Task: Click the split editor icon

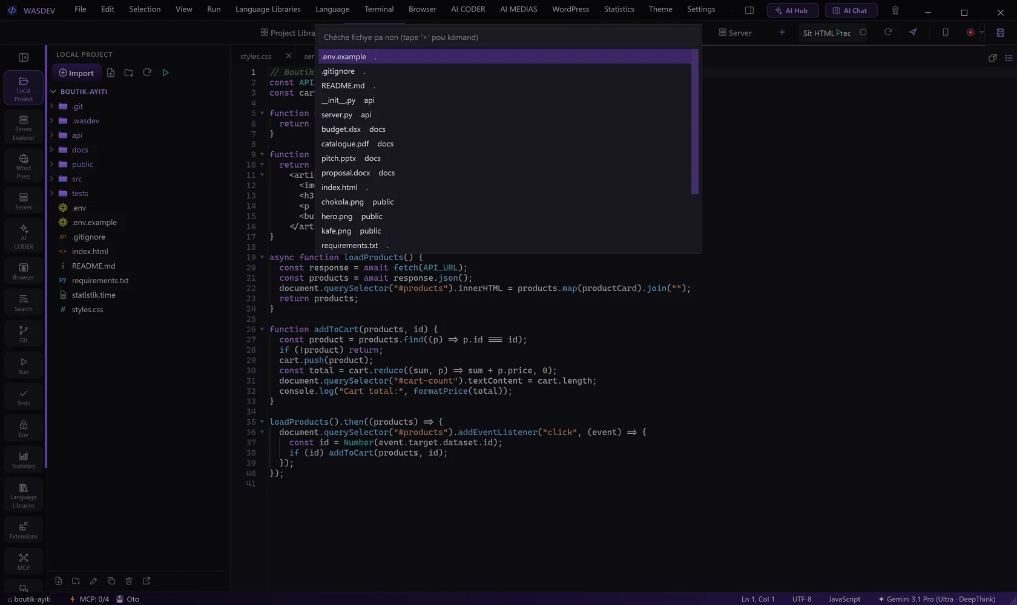Action: [x=993, y=57]
